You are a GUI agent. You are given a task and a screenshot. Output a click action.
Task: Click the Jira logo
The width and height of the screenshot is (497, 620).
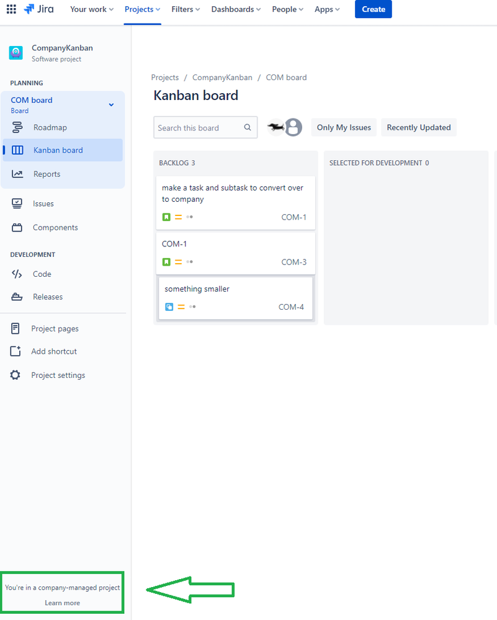[x=38, y=9]
